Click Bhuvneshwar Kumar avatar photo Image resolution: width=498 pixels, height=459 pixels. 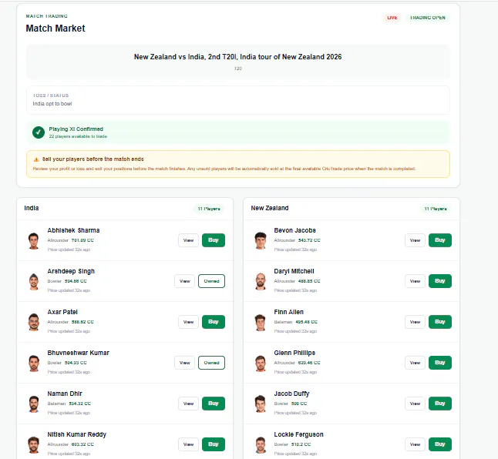tap(34, 364)
